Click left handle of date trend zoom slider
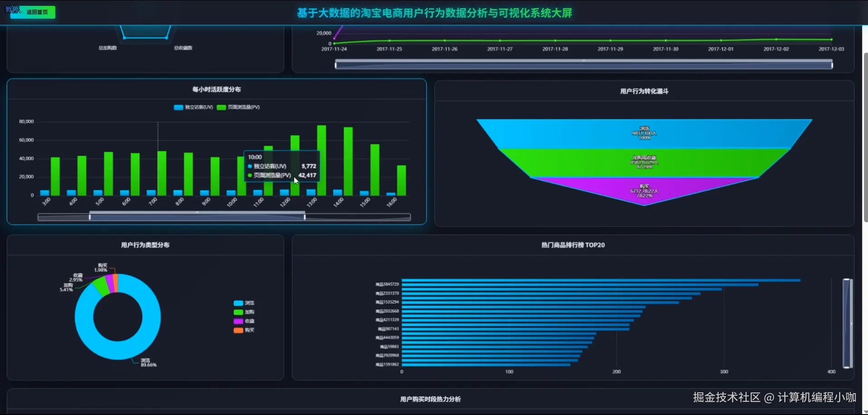The height and width of the screenshot is (415, 868). click(x=336, y=65)
